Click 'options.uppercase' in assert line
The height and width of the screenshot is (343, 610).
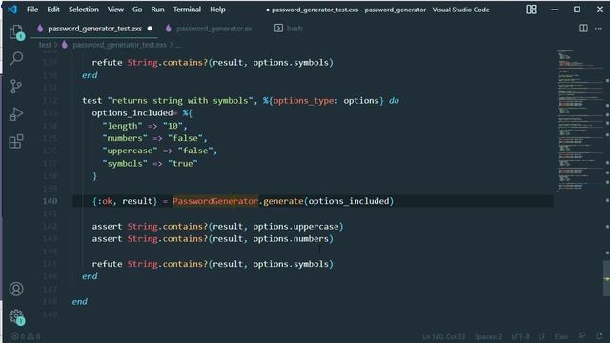click(295, 227)
